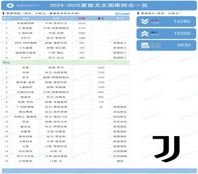Select player name 迪格雷戈里奥
This screenshot has height=174, width=198.
coord(25,53)
